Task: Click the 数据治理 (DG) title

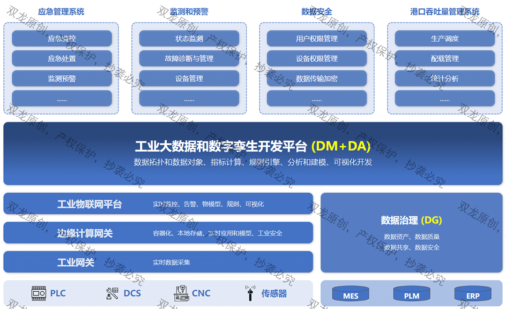Action: click(411, 220)
